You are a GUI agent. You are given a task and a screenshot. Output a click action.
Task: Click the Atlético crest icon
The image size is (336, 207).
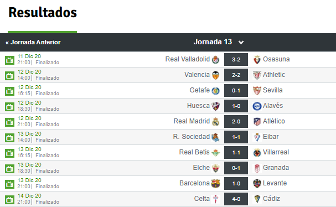257,122
